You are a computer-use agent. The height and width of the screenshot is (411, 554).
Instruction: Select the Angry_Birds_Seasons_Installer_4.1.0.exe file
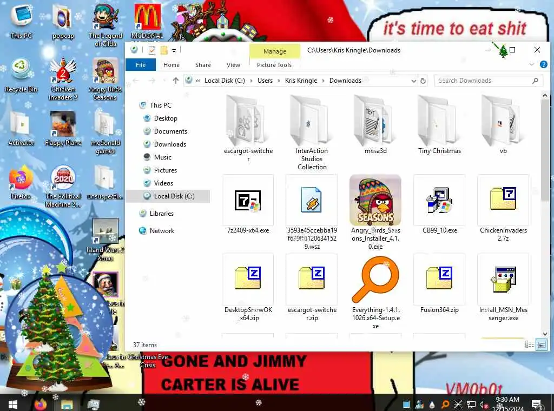(375, 212)
